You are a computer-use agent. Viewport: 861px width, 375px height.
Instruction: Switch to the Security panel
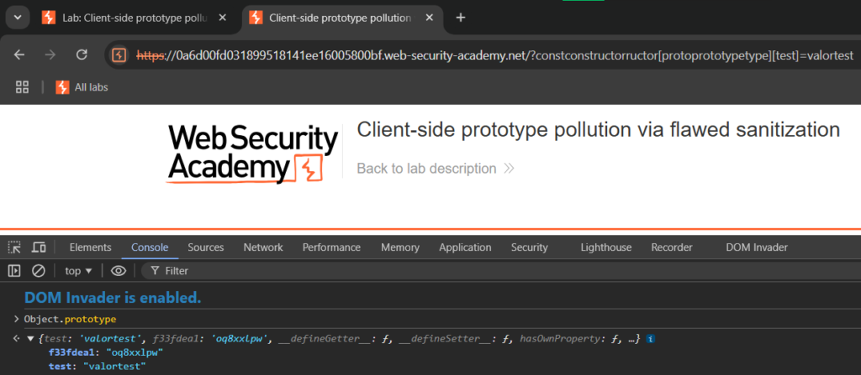(530, 247)
